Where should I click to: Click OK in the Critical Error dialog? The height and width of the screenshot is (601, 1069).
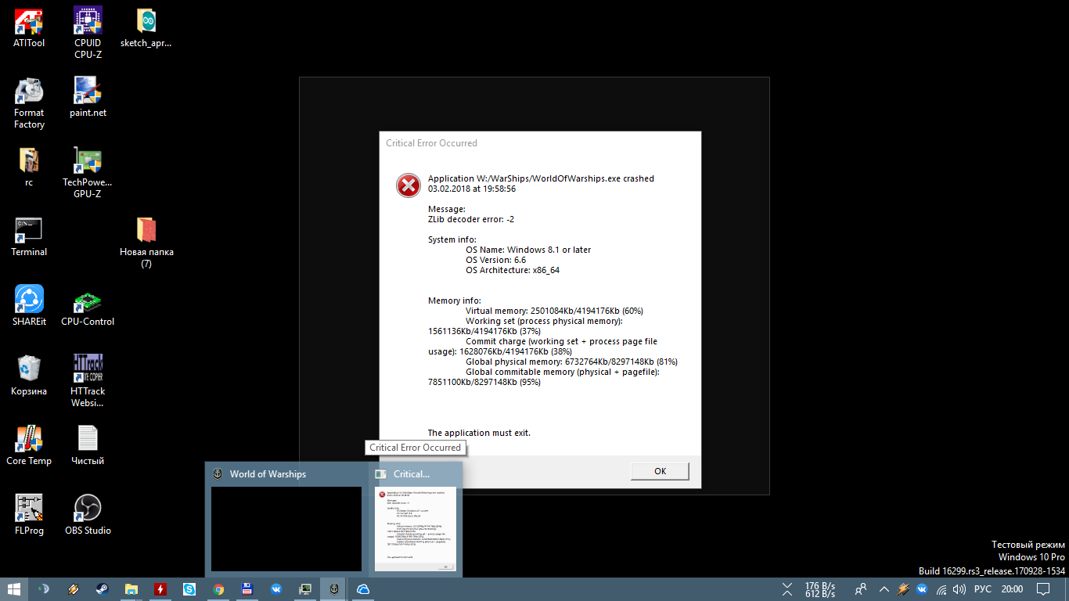tap(660, 471)
